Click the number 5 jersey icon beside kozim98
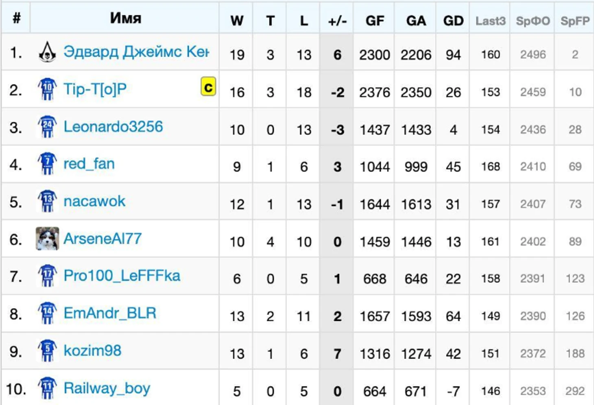594x405 pixels. (47, 351)
